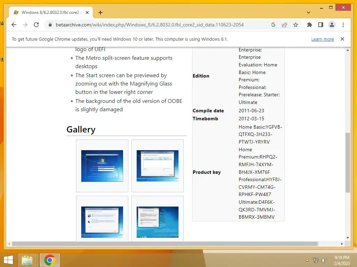The height and width of the screenshot is (267, 357).
Task: Select the Windows 8/6.2.8032.0 tab
Action: point(51,13)
